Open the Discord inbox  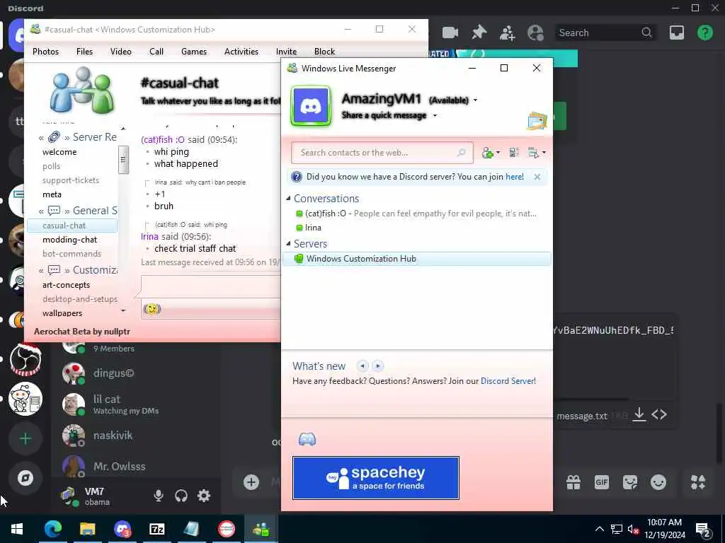click(x=676, y=33)
